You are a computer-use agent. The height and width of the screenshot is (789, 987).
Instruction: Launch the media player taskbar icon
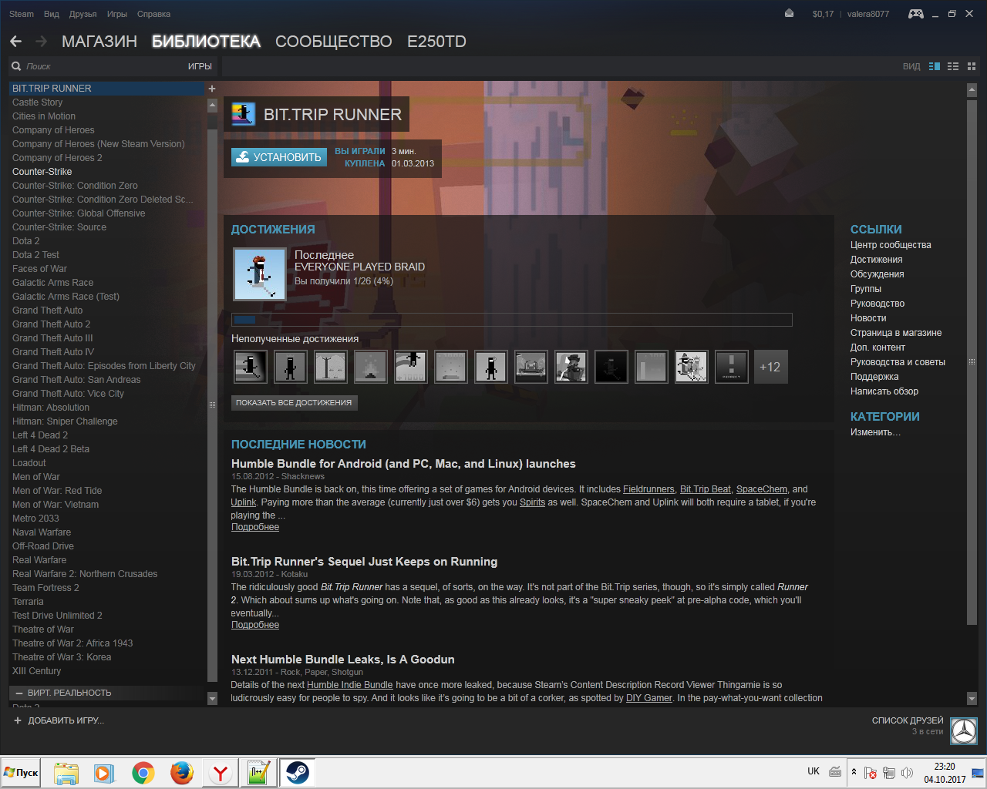click(x=104, y=773)
